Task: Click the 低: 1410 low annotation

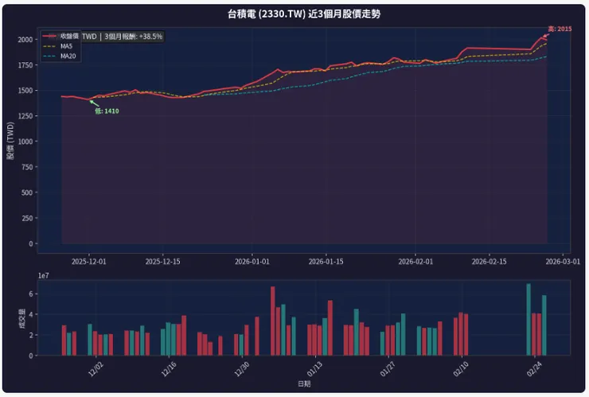Action: click(x=107, y=111)
